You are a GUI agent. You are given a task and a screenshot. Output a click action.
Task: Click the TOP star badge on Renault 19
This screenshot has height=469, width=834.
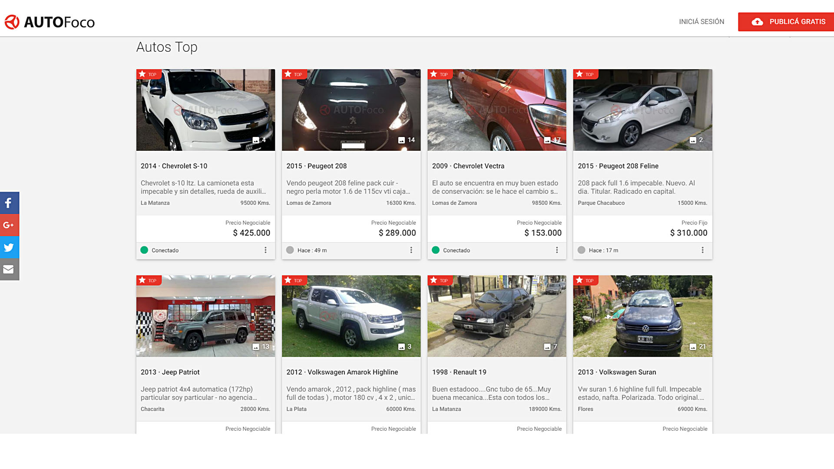click(x=440, y=280)
